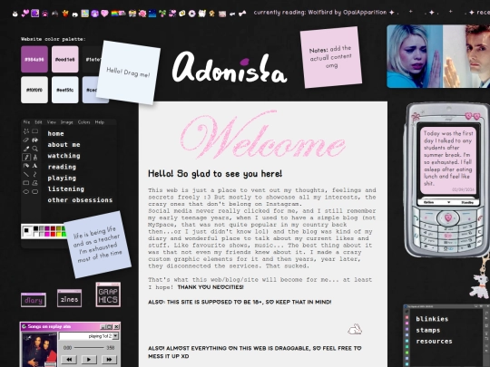Skip to next song in player
The image size is (490, 367).
109,360
